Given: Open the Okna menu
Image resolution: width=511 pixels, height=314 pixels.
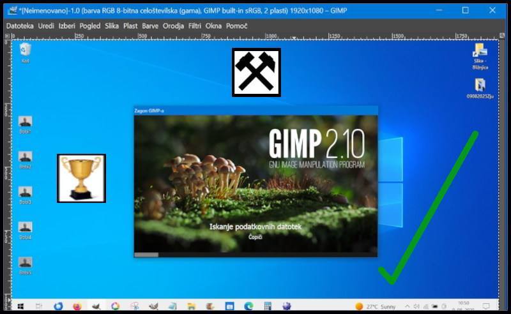Looking at the screenshot, I should [x=213, y=26].
